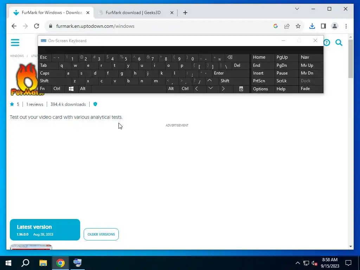Toggle Caps key on on-screen keyboard

[x=51, y=73]
